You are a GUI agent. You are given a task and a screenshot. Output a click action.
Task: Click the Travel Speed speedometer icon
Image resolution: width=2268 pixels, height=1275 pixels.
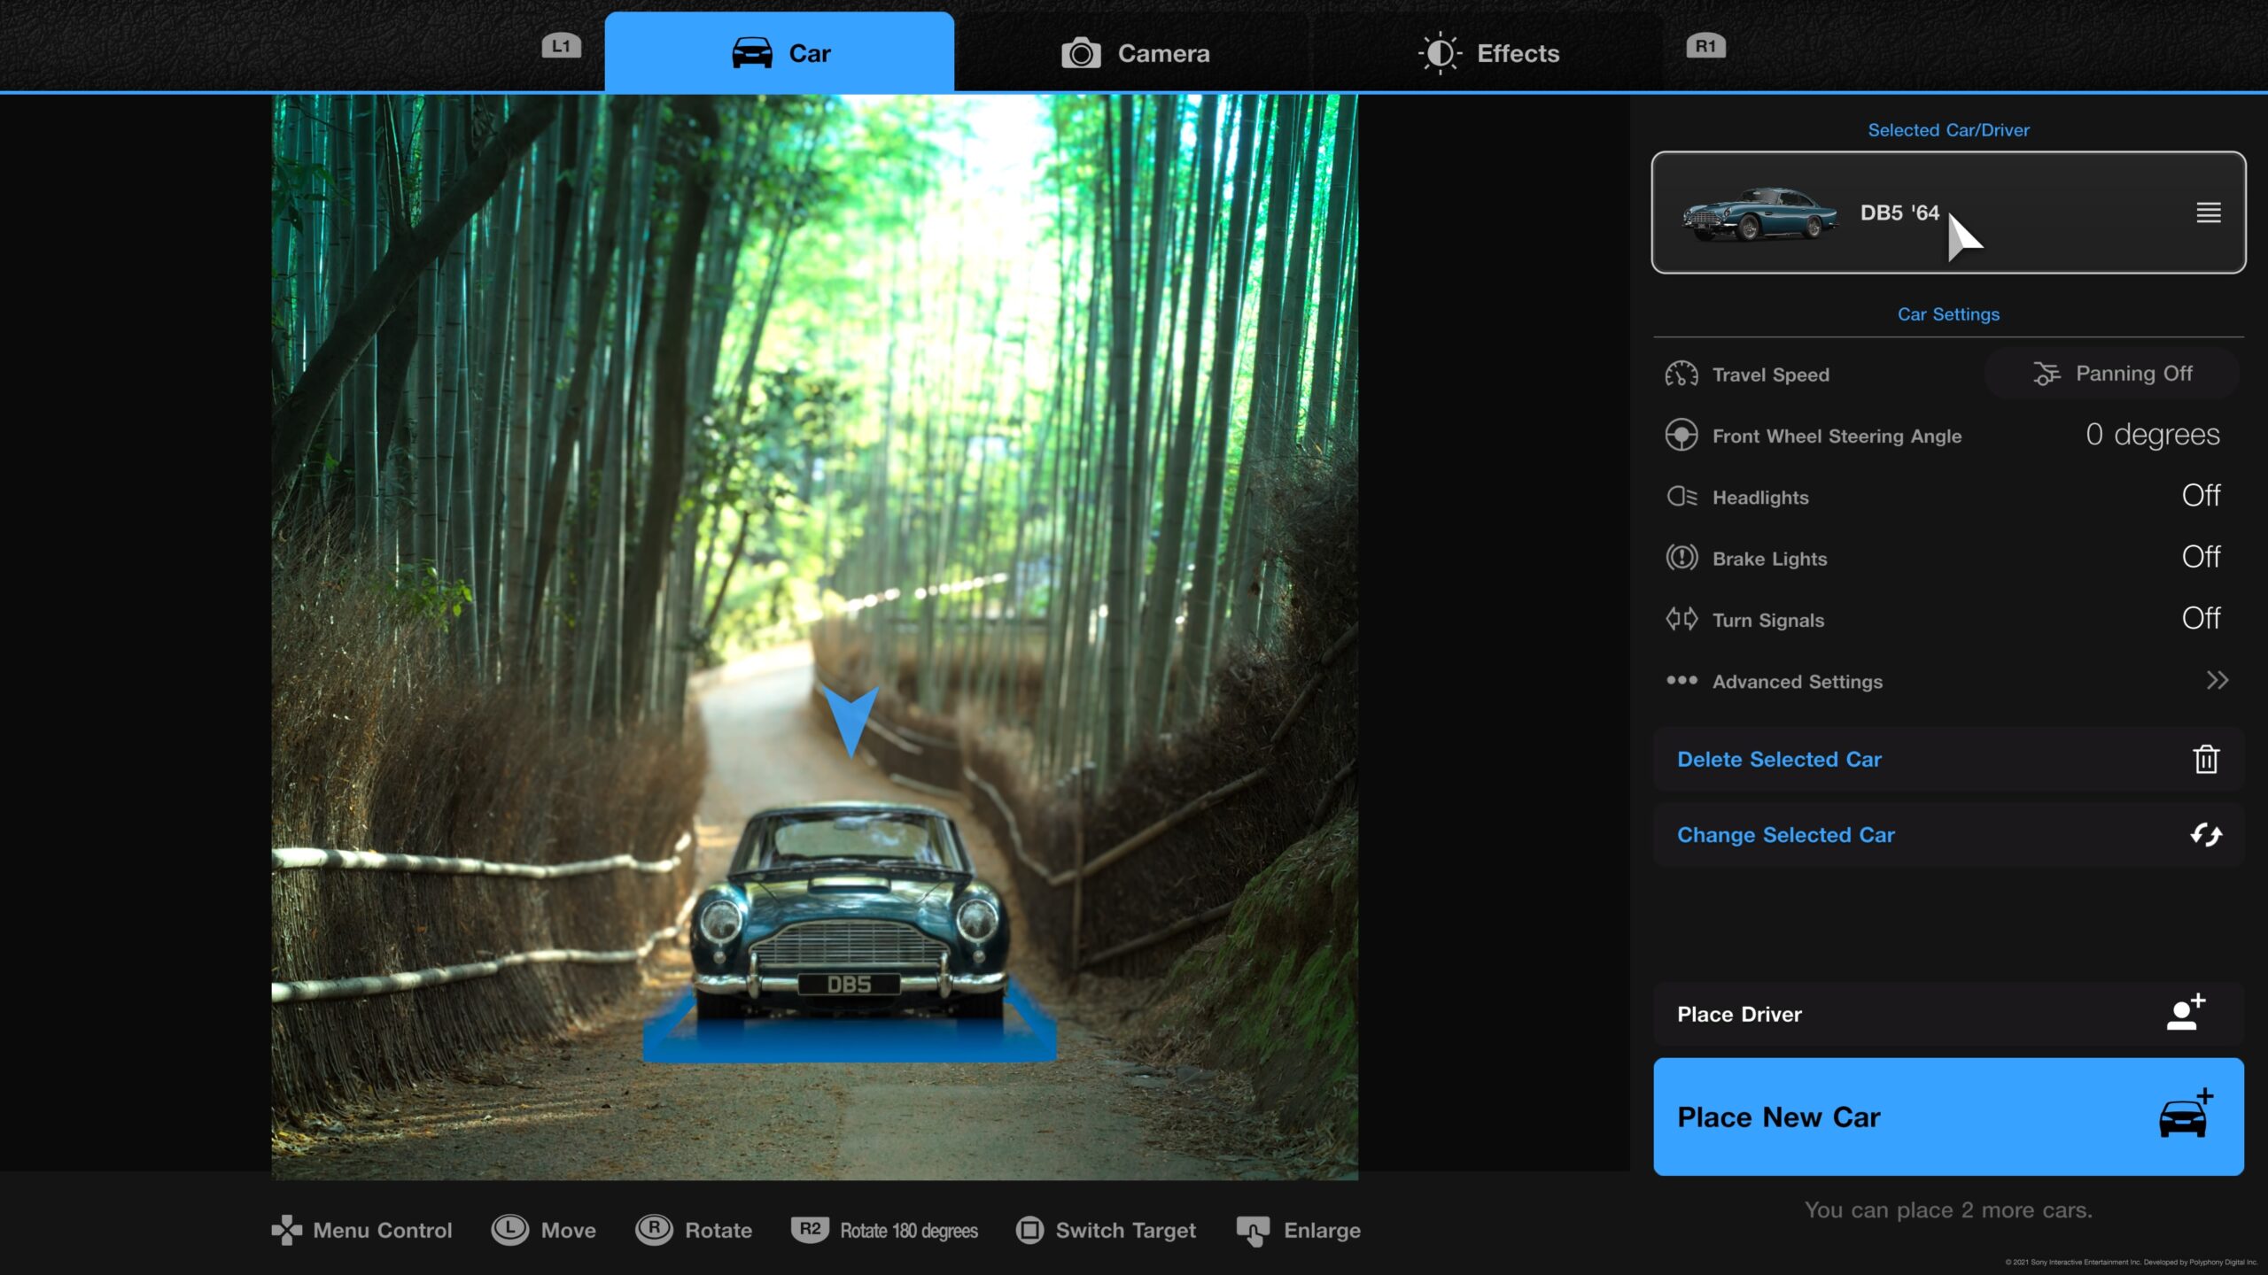[1681, 375]
